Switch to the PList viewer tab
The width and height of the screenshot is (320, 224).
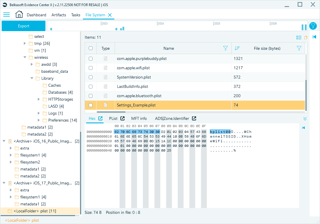113,118
